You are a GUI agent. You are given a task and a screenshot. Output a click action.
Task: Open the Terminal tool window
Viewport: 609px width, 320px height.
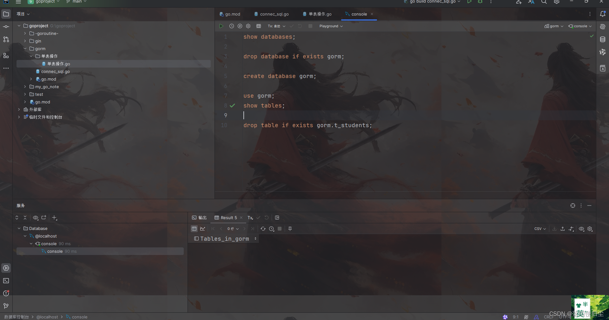tap(6, 281)
